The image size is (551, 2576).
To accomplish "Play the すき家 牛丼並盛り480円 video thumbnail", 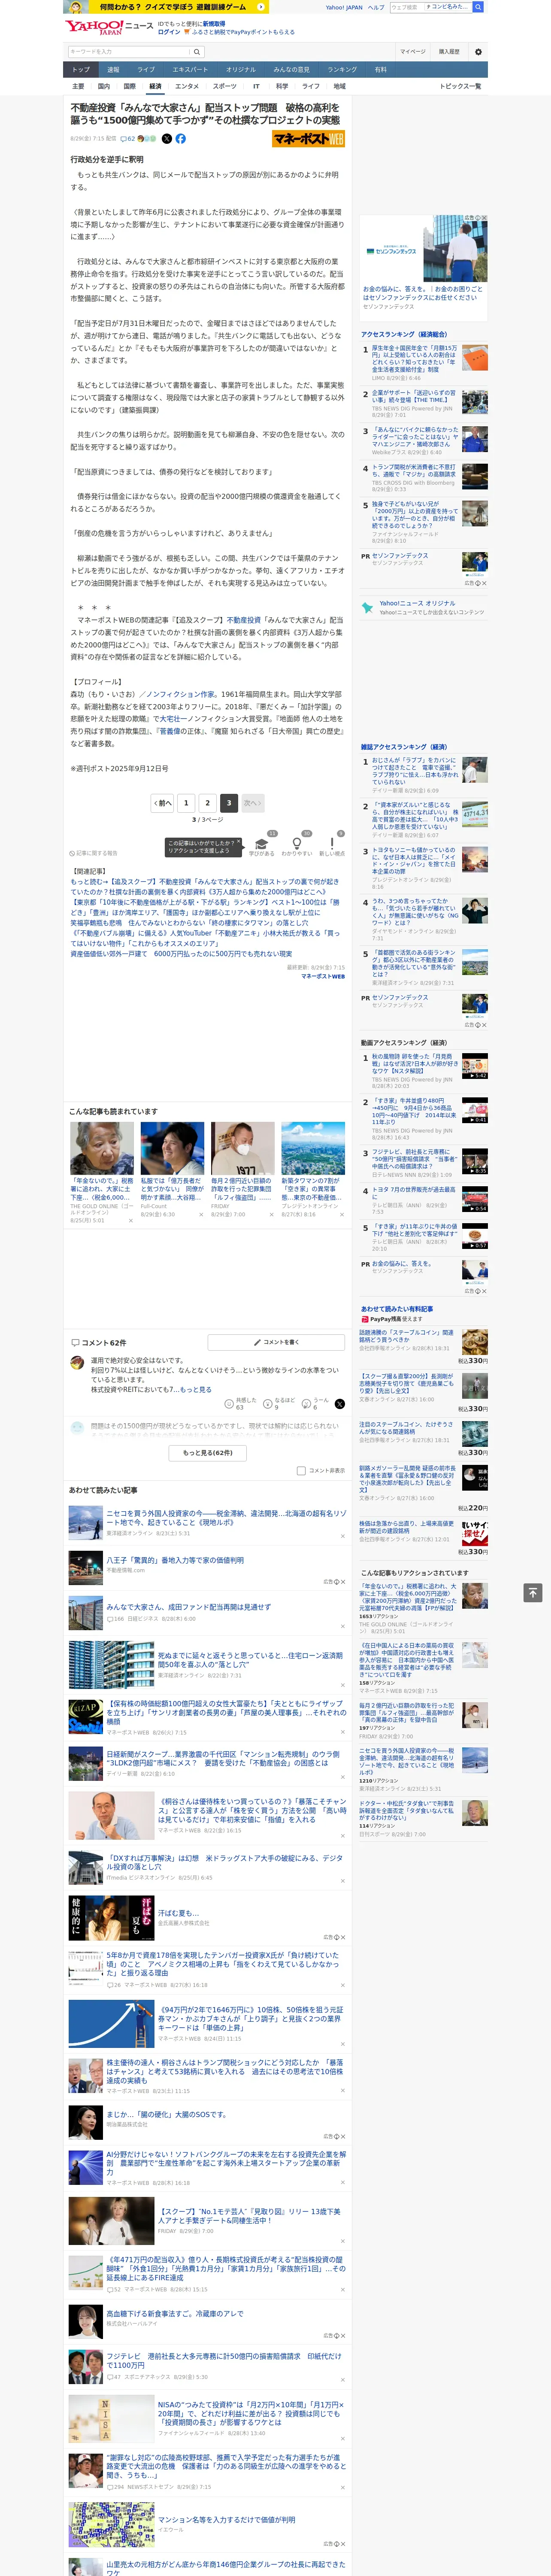I will coord(475,1110).
